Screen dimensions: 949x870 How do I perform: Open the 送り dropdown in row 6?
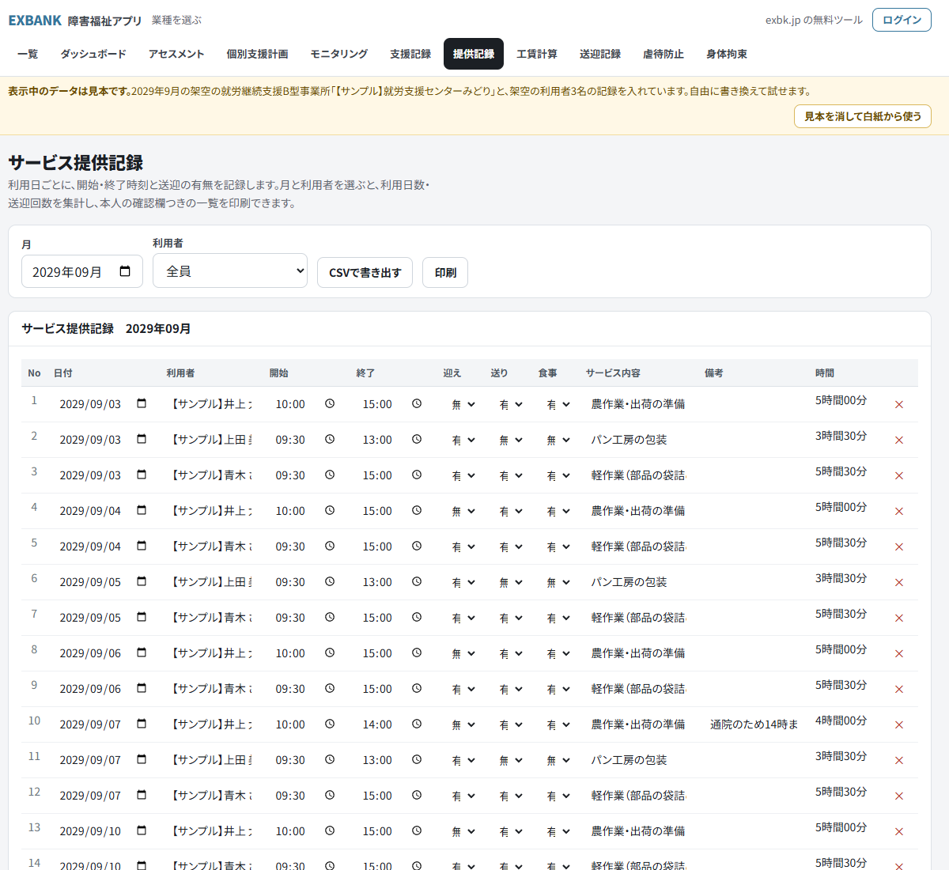coord(511,582)
